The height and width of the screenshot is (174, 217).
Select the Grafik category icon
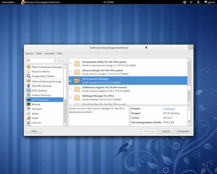(29, 118)
